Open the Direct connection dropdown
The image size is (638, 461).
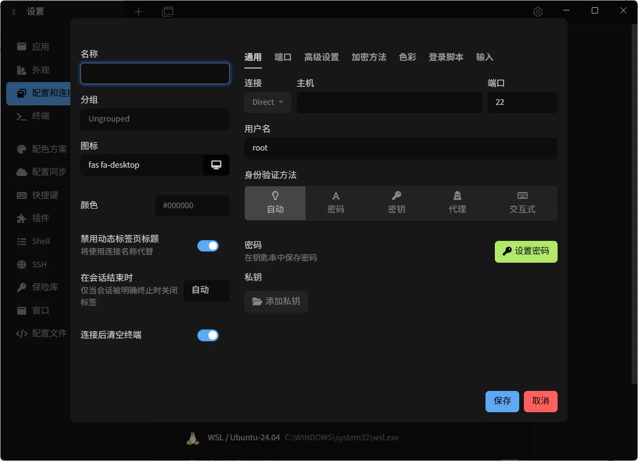click(x=267, y=102)
